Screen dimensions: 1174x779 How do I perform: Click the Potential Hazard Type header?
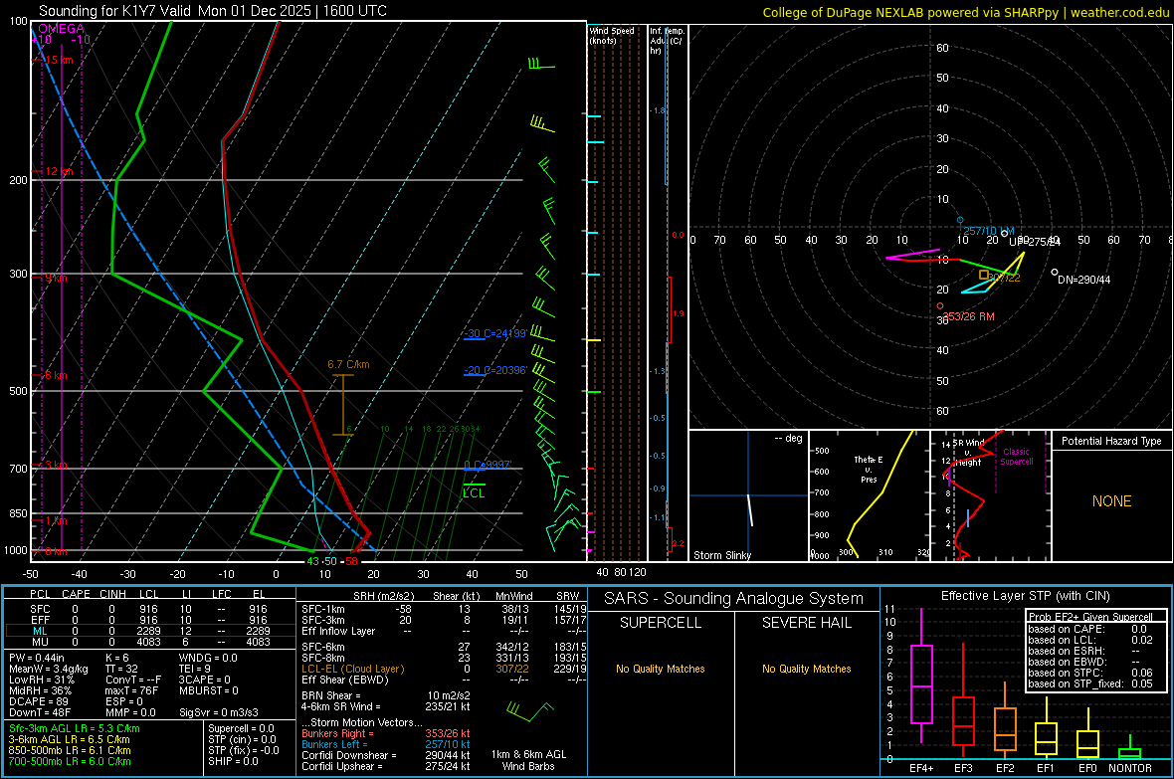(x=1111, y=441)
